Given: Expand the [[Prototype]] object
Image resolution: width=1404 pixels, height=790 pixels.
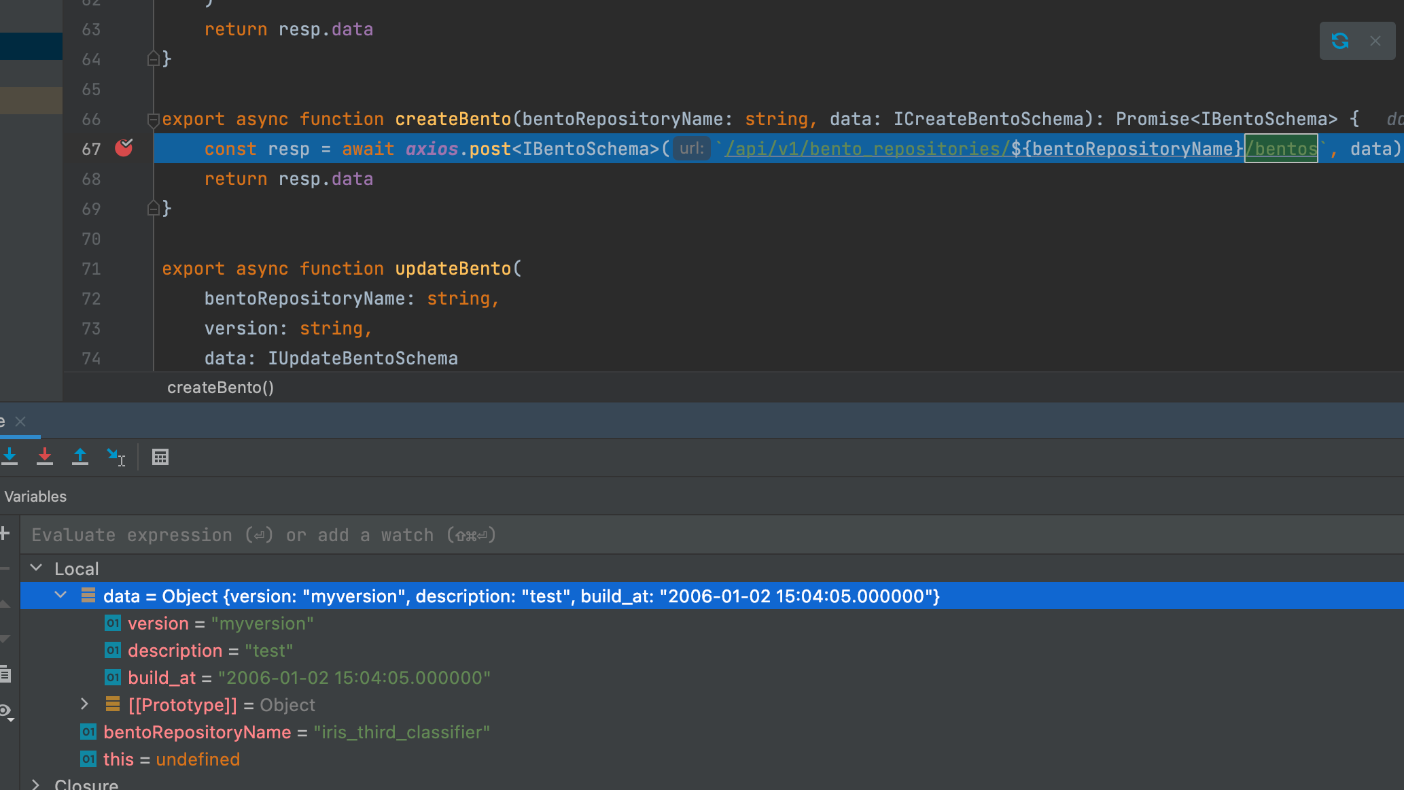Looking at the screenshot, I should [x=84, y=704].
